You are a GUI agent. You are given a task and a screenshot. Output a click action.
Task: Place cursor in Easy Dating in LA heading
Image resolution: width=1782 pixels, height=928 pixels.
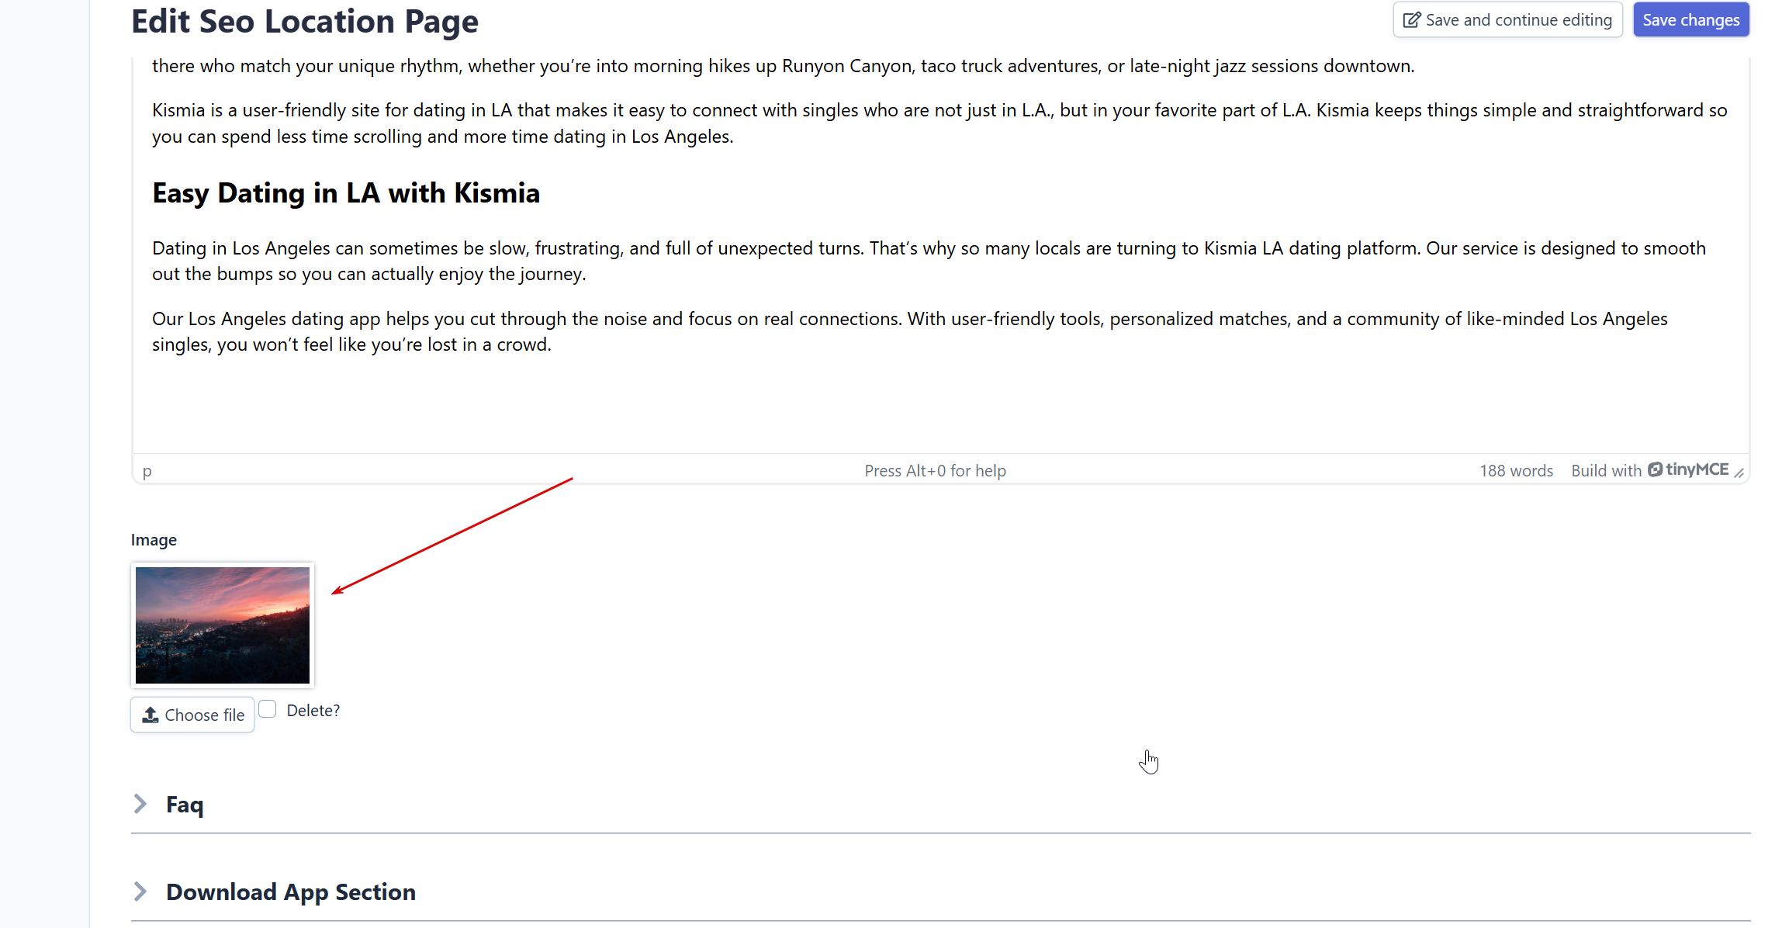346,193
